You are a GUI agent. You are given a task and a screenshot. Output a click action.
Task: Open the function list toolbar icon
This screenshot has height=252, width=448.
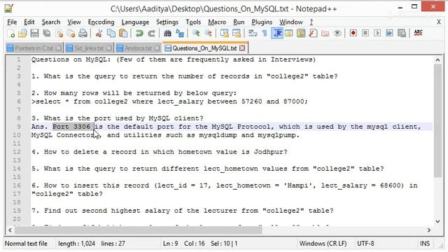313,34
